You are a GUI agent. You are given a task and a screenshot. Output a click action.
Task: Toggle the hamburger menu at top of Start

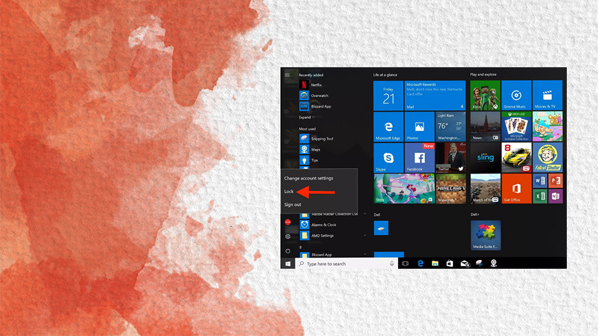287,75
